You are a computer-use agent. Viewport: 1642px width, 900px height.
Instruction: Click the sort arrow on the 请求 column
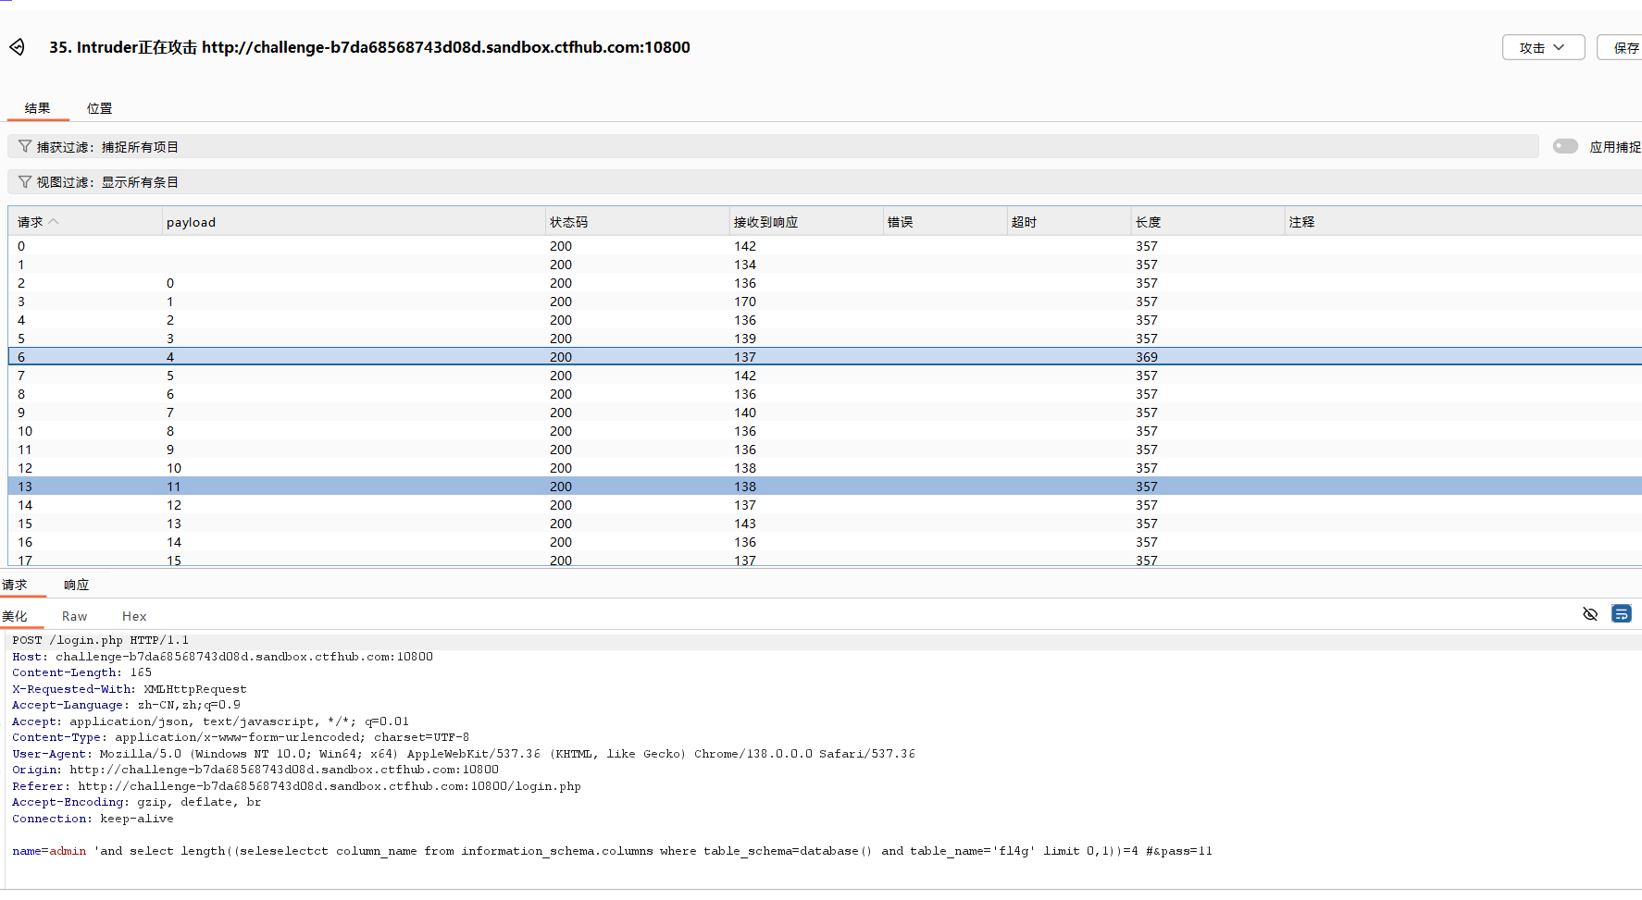click(x=54, y=221)
